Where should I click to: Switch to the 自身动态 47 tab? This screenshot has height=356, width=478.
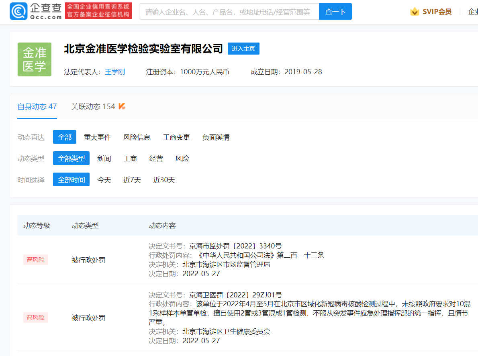coord(37,107)
